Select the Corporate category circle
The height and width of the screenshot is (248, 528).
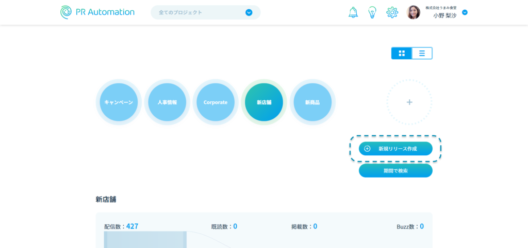pyautogui.click(x=216, y=102)
